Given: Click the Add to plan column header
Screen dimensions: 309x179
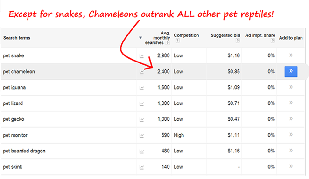Looking at the screenshot, I should (x=291, y=38).
